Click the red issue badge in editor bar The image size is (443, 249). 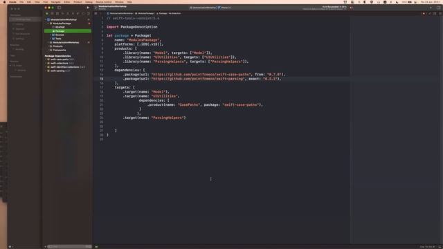point(424,13)
